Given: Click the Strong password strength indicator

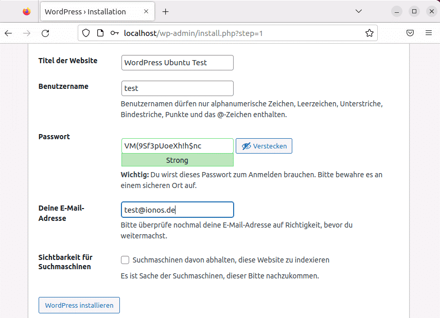Looking at the screenshot, I should pos(178,160).
